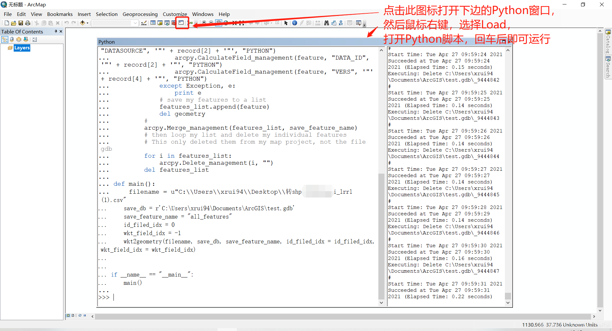This screenshot has height=331, width=612.
Task: Open Table Of Contents options button
Action: (x=35, y=40)
